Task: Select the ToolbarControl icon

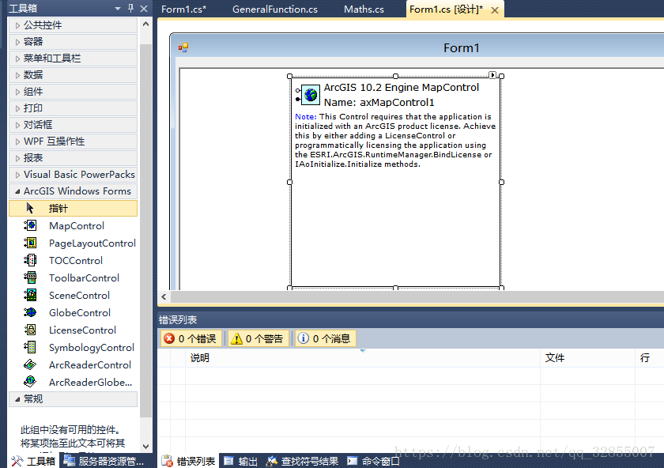Action: point(31,277)
